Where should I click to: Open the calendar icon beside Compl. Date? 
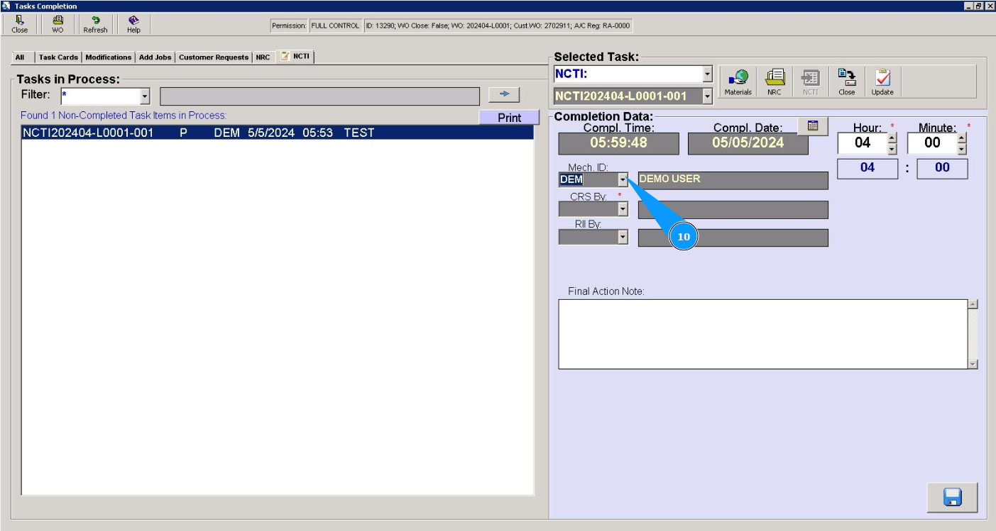[x=813, y=126]
